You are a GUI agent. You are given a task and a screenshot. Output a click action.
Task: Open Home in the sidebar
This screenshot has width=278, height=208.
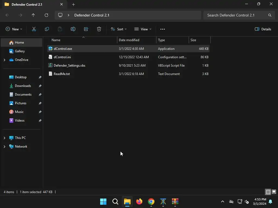pyautogui.click(x=21, y=43)
